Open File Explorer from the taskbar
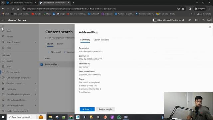This screenshot has width=213, height=120. [x=50, y=117]
